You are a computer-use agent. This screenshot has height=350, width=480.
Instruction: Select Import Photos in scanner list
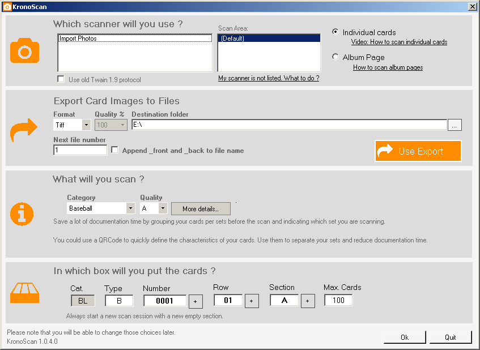(x=135, y=39)
